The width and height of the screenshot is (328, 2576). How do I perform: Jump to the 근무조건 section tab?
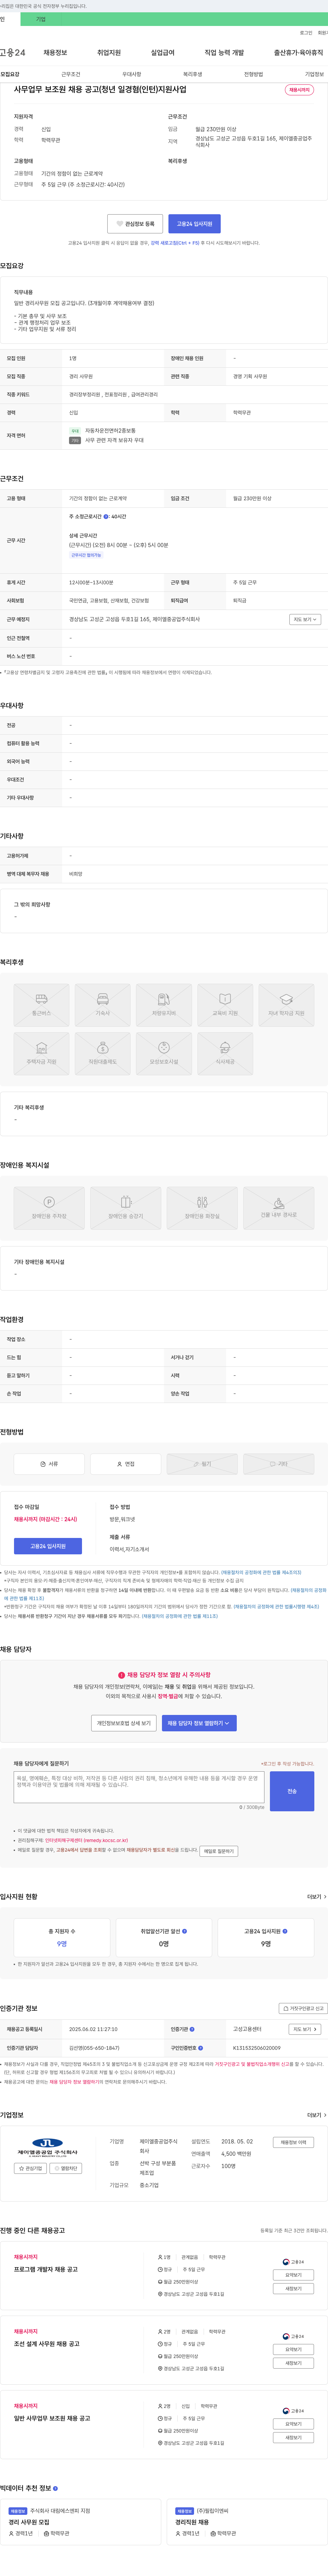point(71,74)
